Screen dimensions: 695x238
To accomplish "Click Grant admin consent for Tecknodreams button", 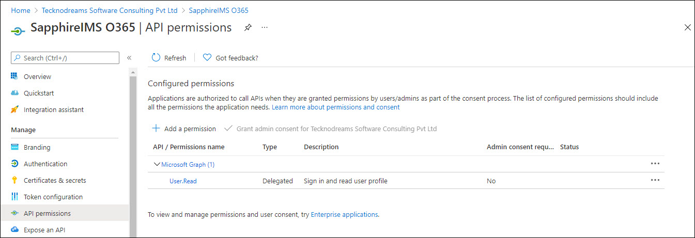I will (330, 129).
